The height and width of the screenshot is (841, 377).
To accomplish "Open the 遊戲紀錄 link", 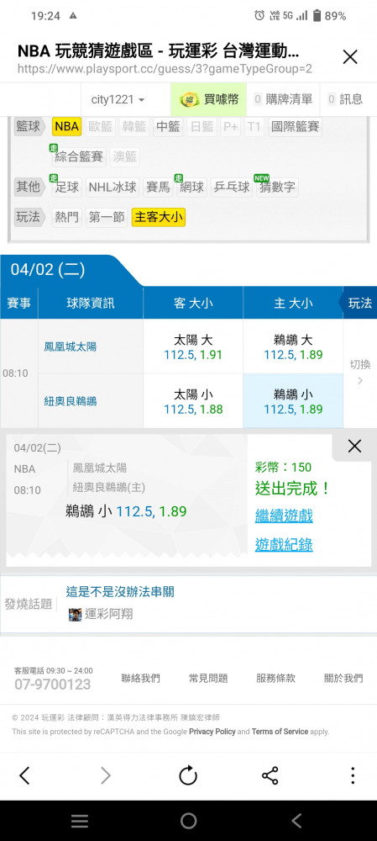I will tap(284, 545).
